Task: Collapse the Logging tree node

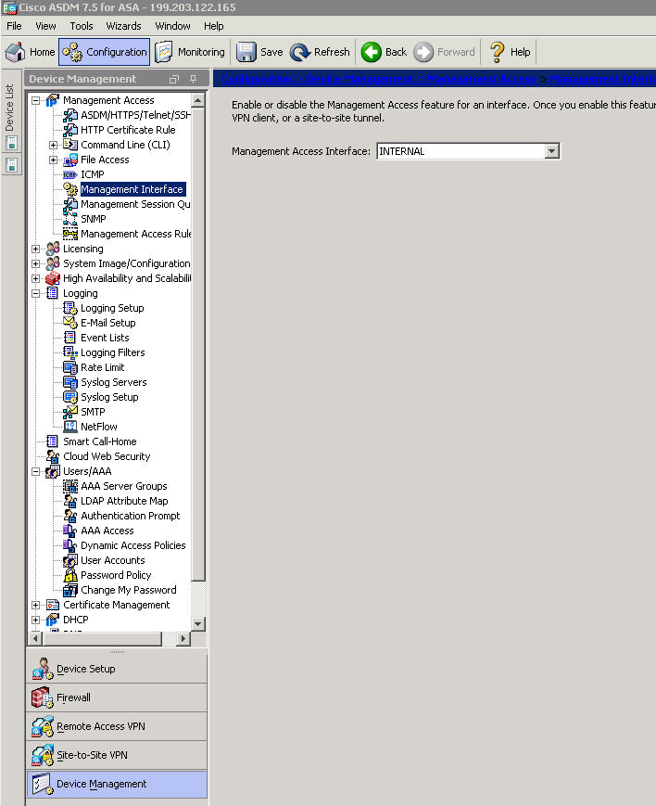Action: coord(35,293)
